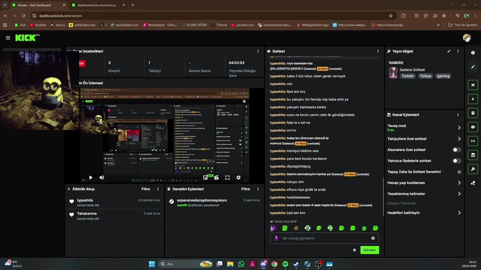This screenshot has width=481, height=270.
Task: Mute the stream preview volume
Action: 101,177
